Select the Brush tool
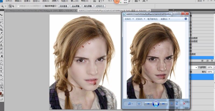 1,41
